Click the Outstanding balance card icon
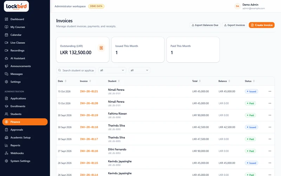 pyautogui.click(x=101, y=48)
